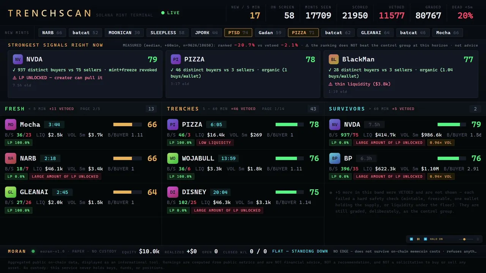Click the +5 VETOED label in Survivors
Screen dimensions: 486x273
(x=403, y=109)
